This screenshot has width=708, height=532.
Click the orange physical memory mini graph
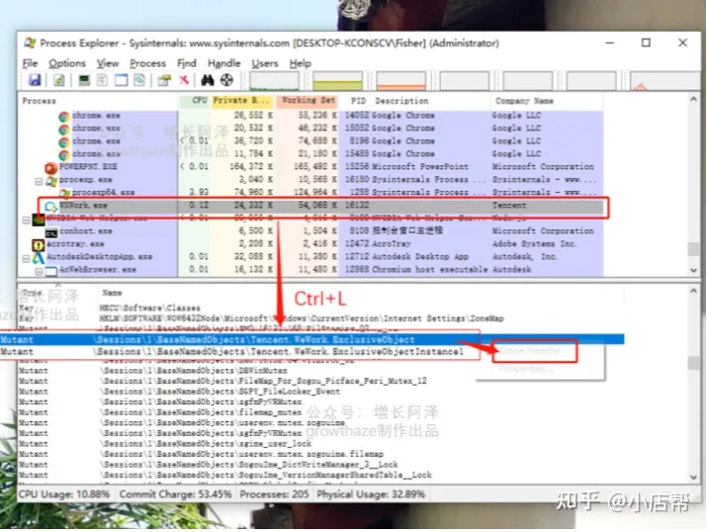coord(400,81)
